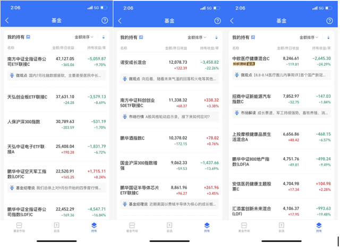Open 市场解读 成长赛道 banner
This screenshot has width=340, height=250.
[282, 113]
